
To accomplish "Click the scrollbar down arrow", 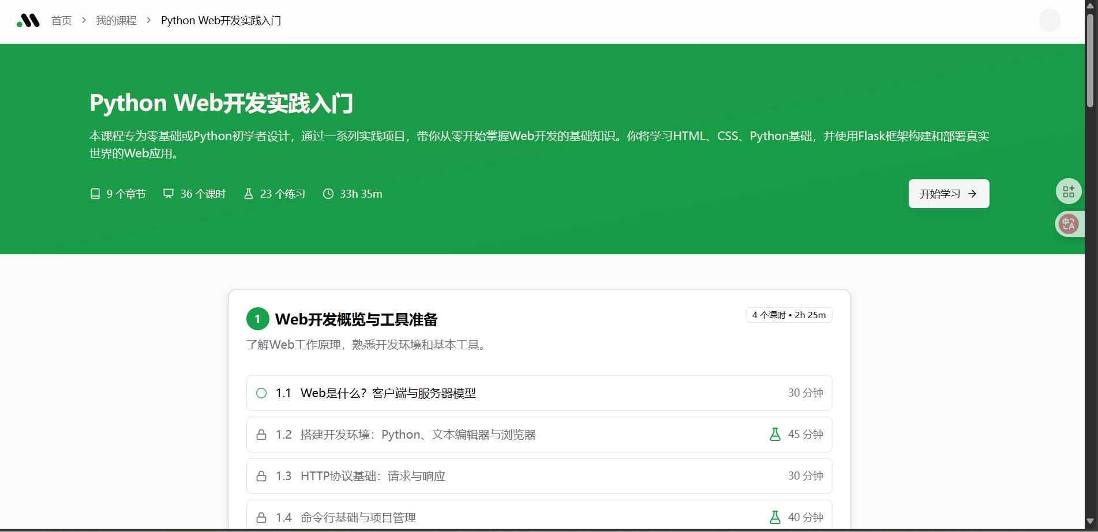I will (1090, 521).
